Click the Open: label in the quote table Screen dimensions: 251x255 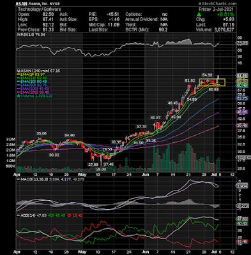click(24, 14)
